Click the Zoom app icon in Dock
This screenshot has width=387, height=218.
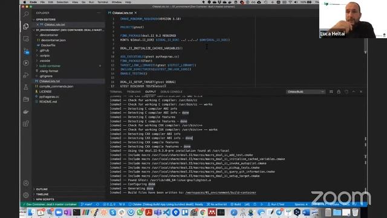coord(59,213)
